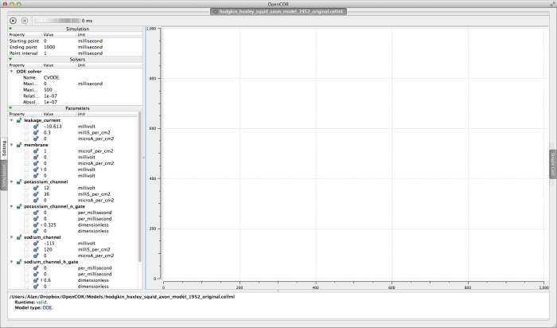
Task: Check the box for -115 millivolt parameter
Action: (x=26, y=243)
